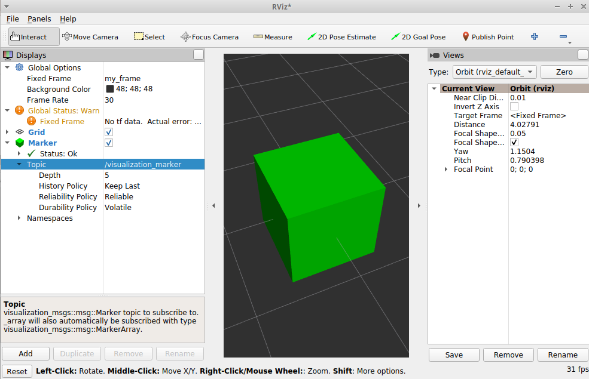
Task: Collapse Global Options tree node
Action: tap(7, 67)
